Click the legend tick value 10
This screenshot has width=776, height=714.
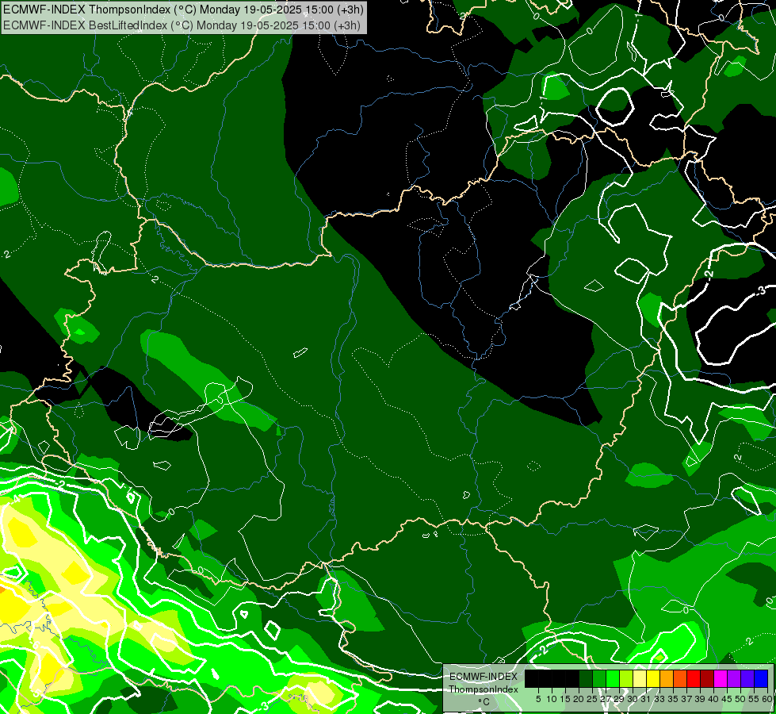pos(552,699)
